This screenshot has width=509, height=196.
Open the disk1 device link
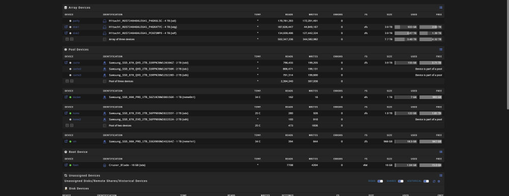point(76,27)
